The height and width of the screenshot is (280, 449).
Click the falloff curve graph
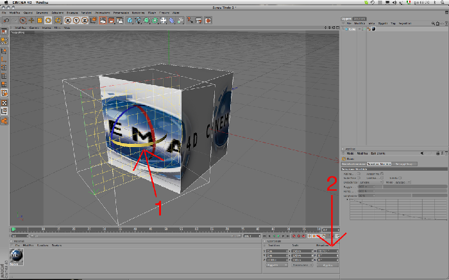pyautogui.click(x=398, y=210)
